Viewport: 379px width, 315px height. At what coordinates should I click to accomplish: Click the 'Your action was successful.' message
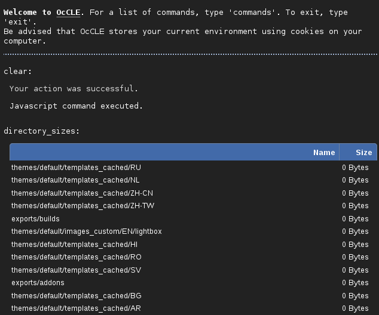tap(74, 88)
